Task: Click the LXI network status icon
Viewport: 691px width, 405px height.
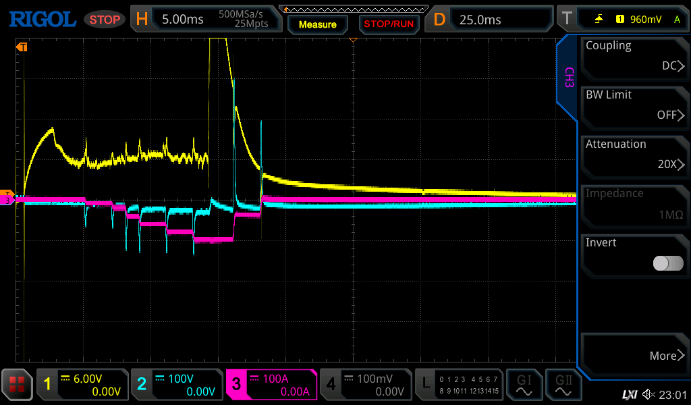Action: [629, 394]
